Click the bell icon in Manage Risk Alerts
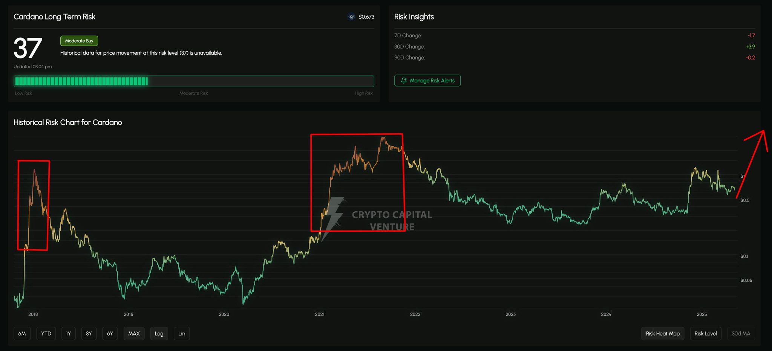Image resolution: width=772 pixels, height=351 pixels. click(x=404, y=81)
